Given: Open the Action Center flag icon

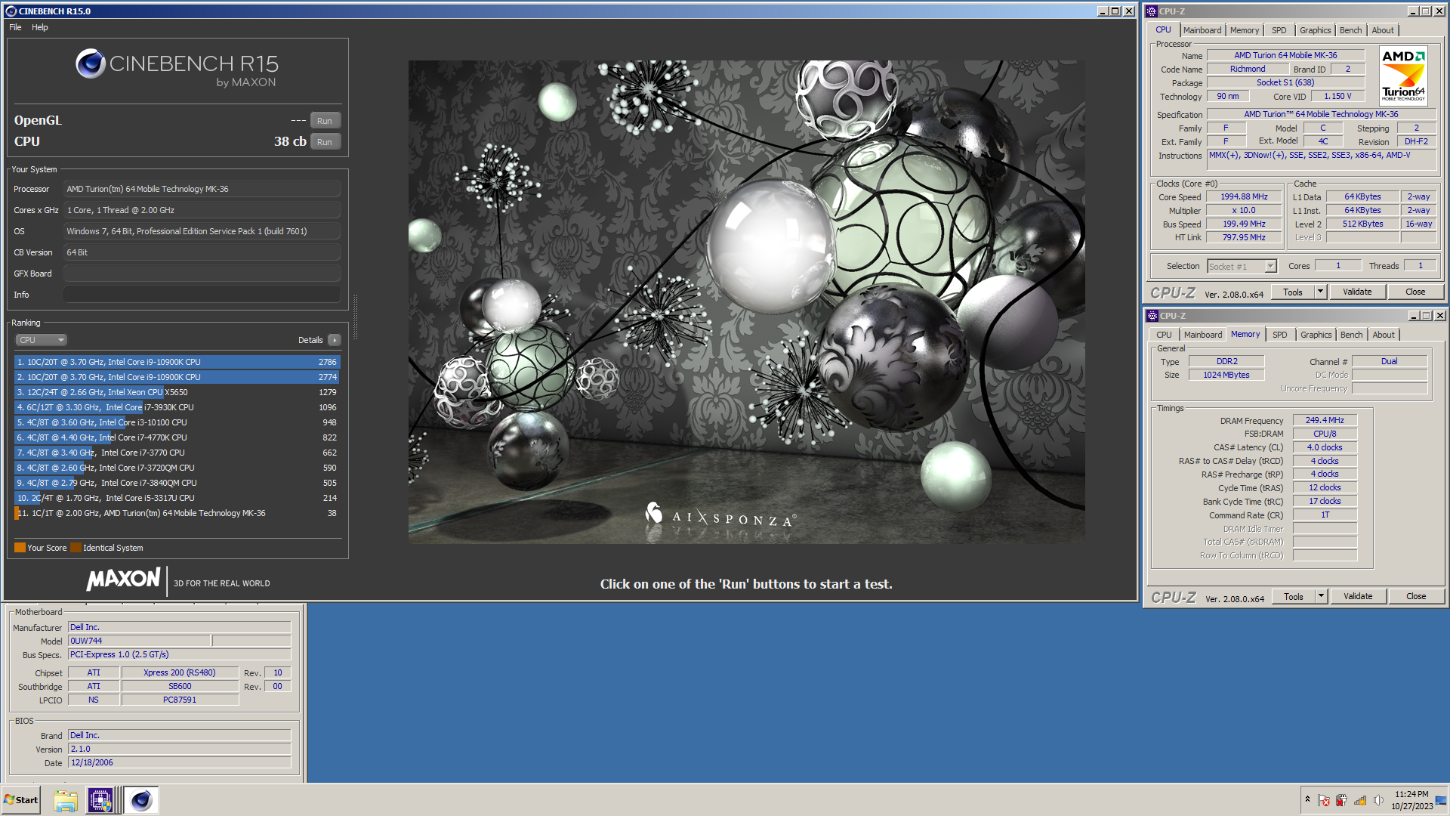Looking at the screenshot, I should [1324, 800].
